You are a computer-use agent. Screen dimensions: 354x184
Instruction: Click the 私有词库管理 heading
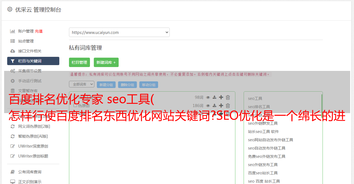coord(86,48)
